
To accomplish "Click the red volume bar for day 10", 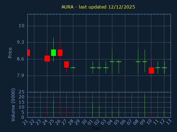I will click(151, 115).
